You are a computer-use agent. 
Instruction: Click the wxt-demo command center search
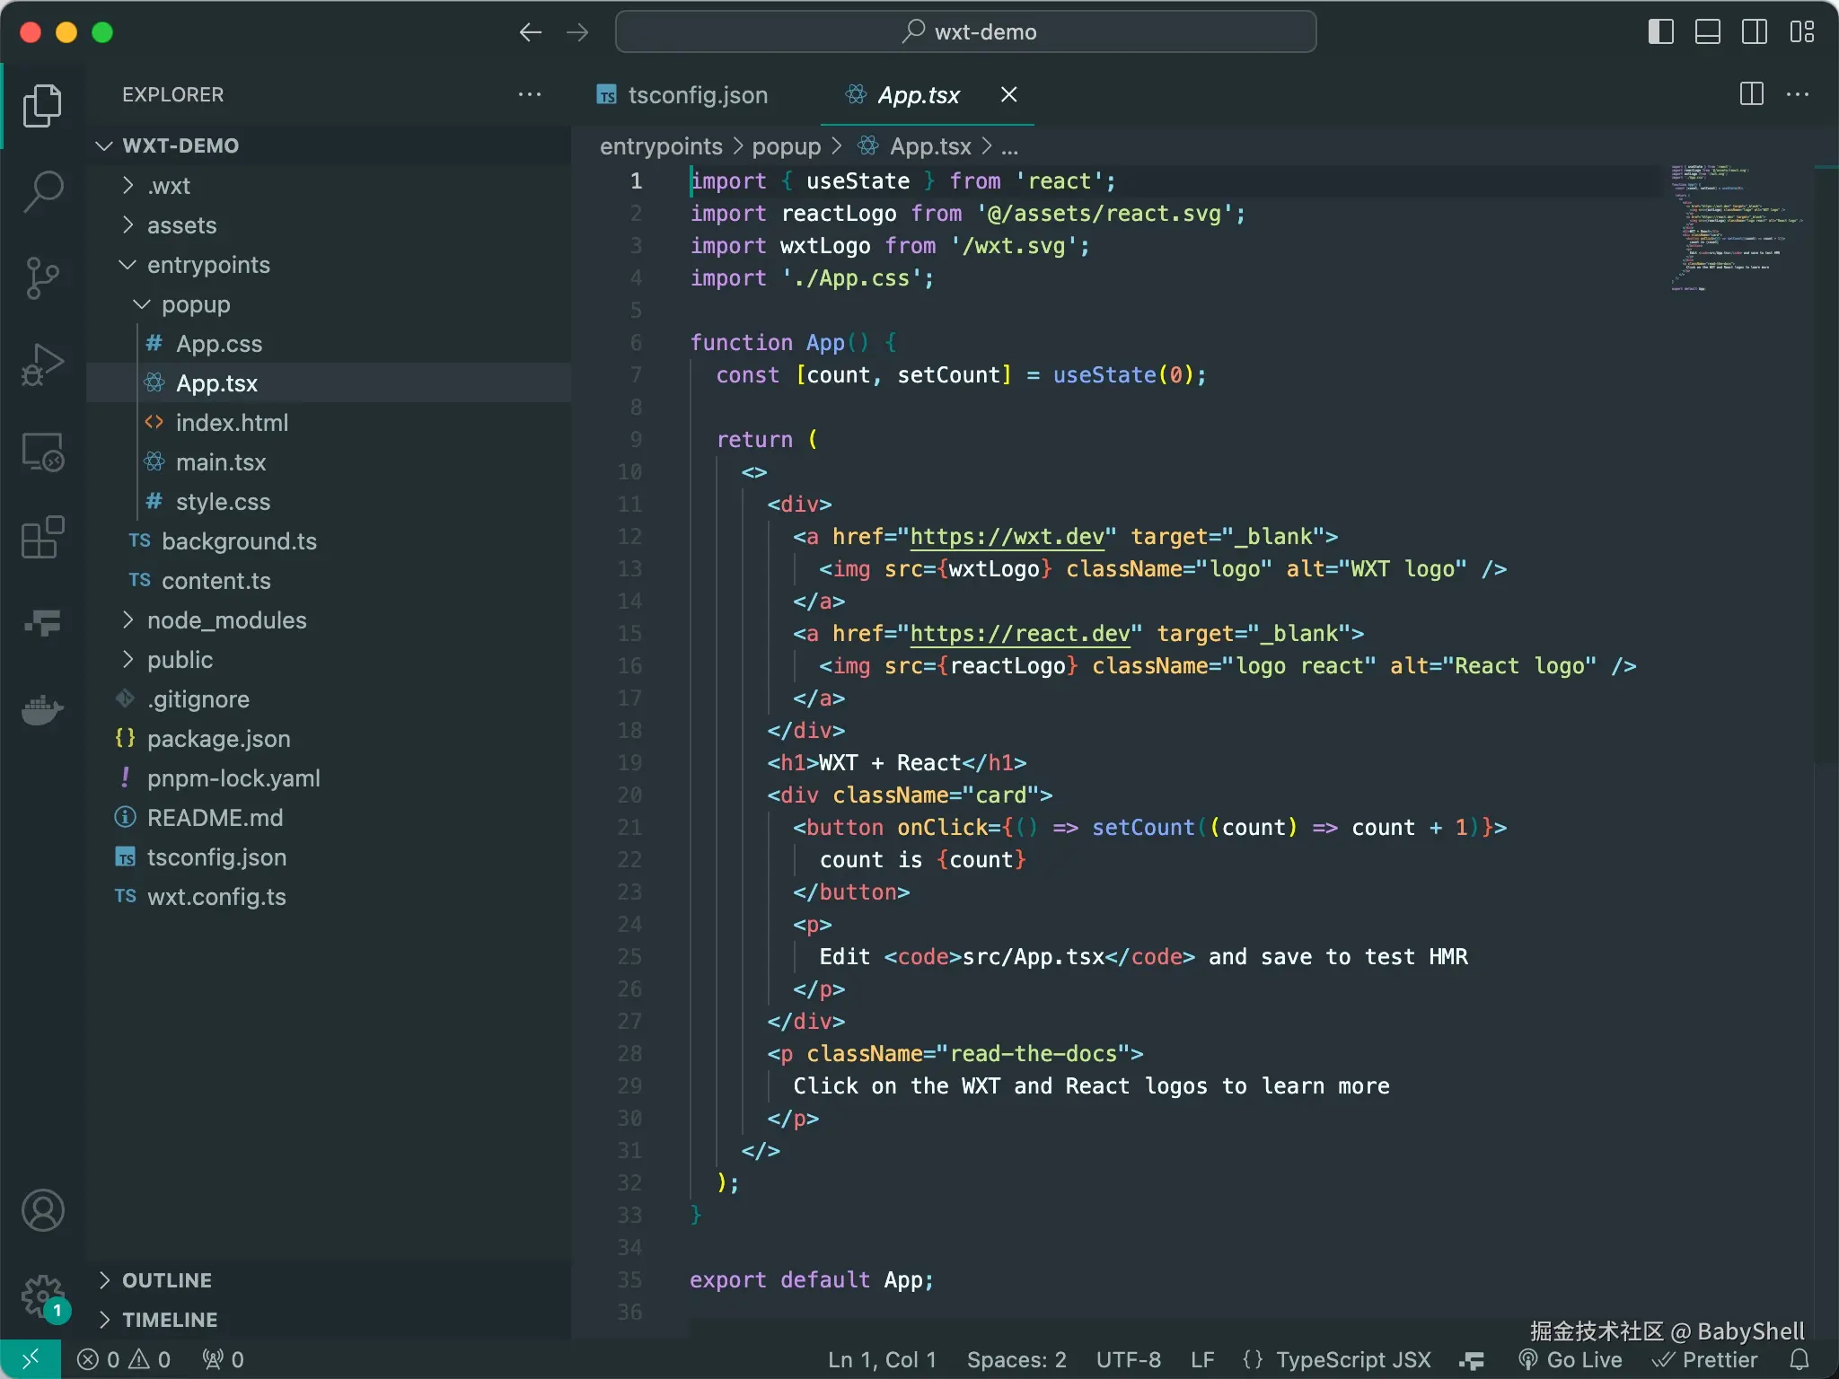coord(966,32)
